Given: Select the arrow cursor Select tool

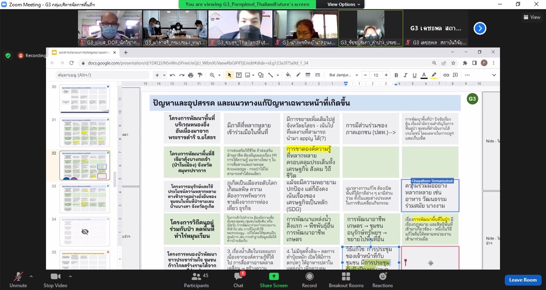Looking at the screenshot, I should click(229, 75).
